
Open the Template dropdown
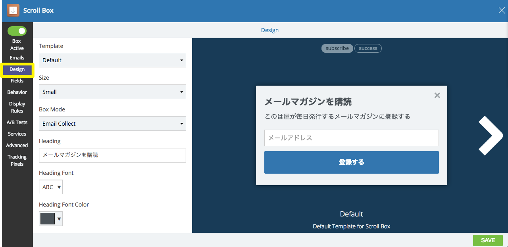(x=112, y=60)
